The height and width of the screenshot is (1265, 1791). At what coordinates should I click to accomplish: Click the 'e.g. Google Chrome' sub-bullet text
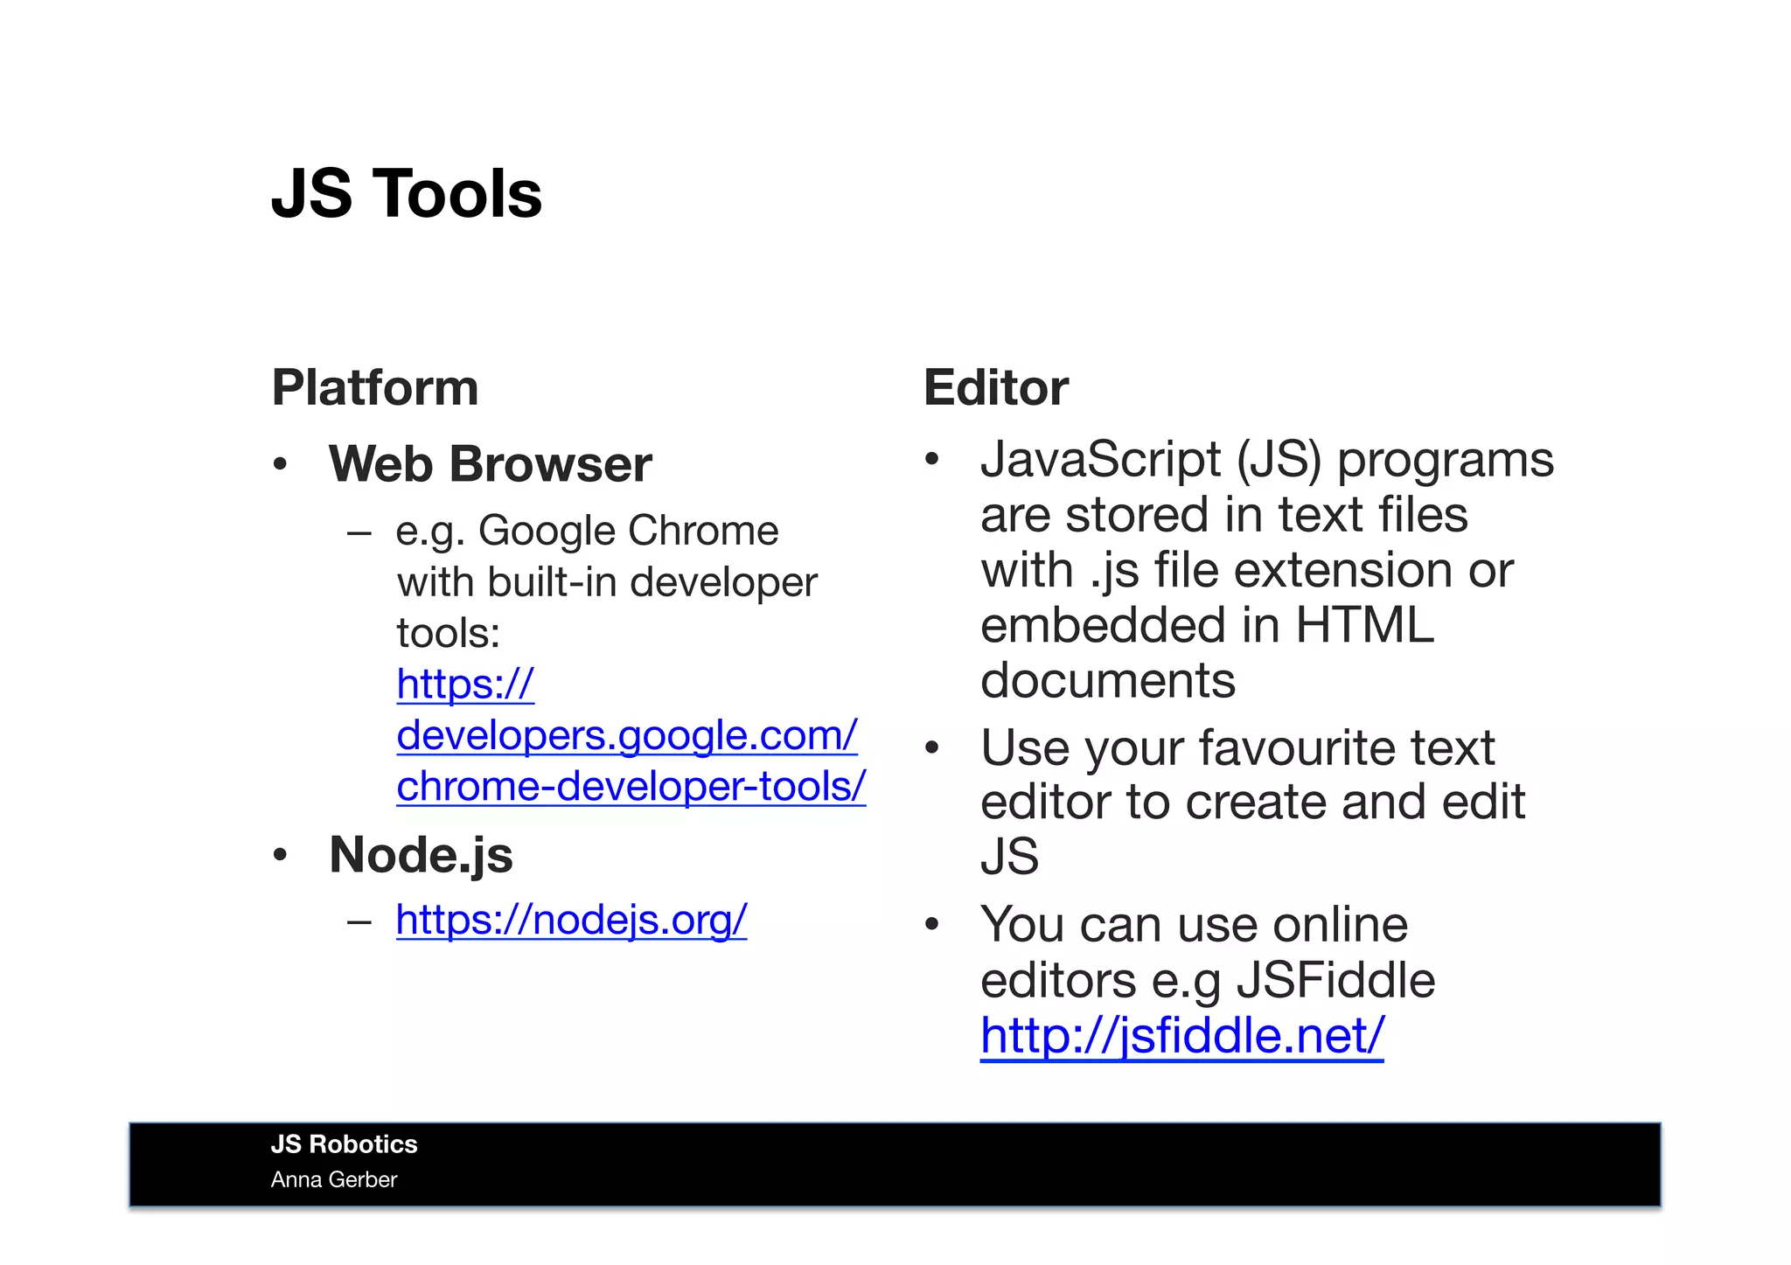587,531
